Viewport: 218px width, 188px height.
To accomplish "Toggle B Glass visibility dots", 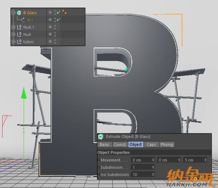I will 55,12.
